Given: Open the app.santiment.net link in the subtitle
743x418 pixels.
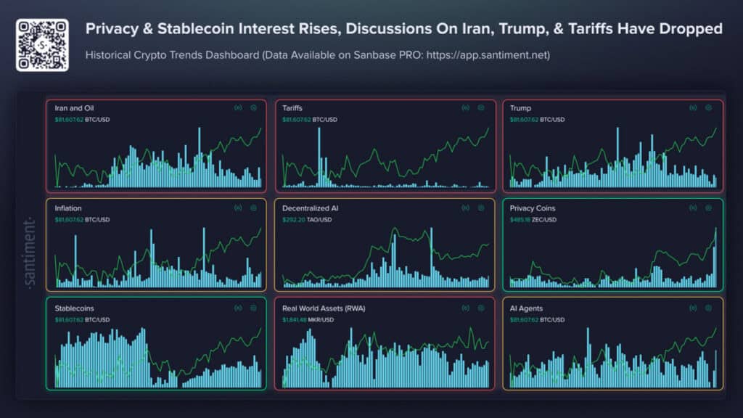Looking at the screenshot, I should [x=487, y=55].
